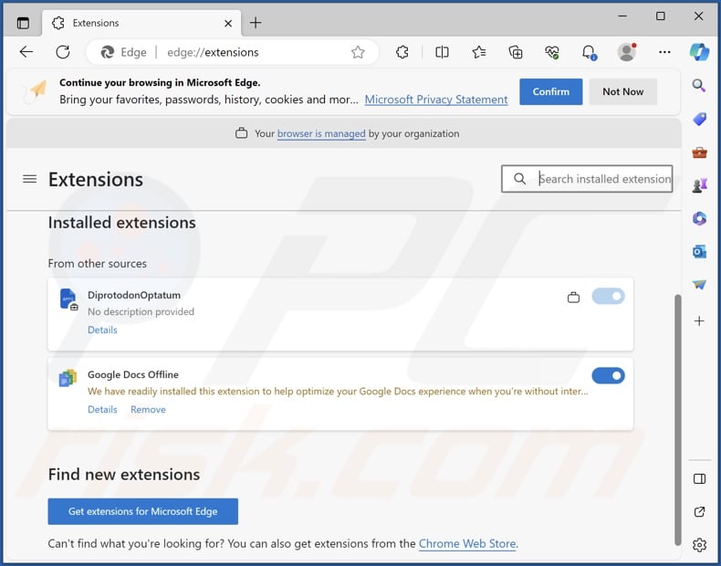
Task: Open sidebar Shopping tag icon
Action: pyautogui.click(x=699, y=119)
